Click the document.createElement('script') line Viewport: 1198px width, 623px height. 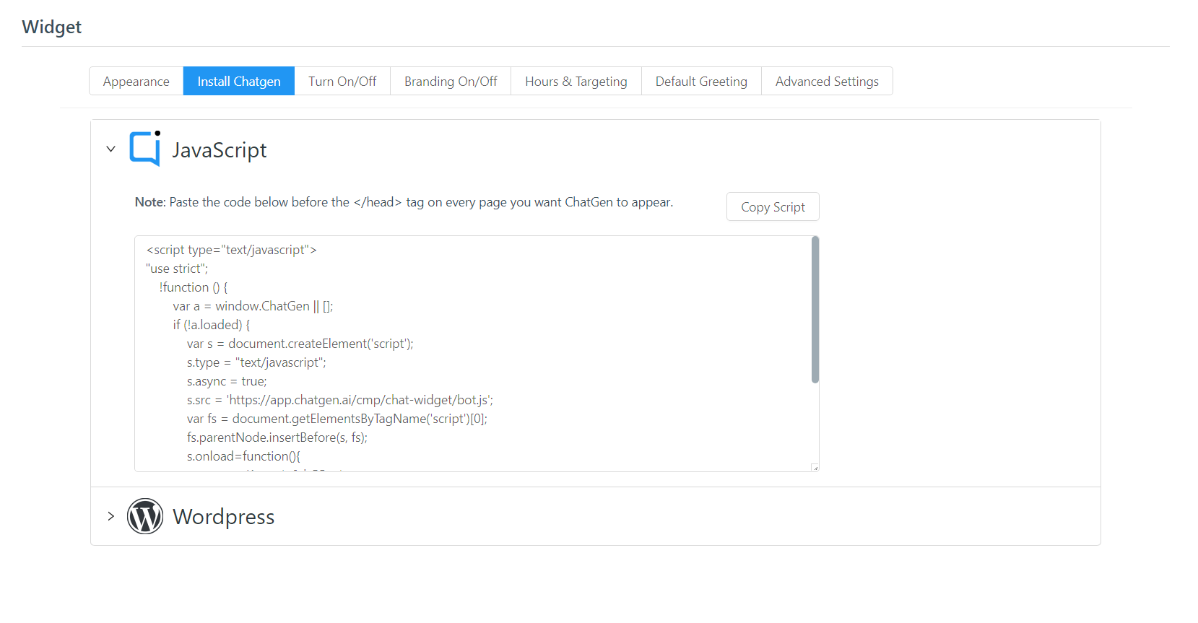coord(300,344)
